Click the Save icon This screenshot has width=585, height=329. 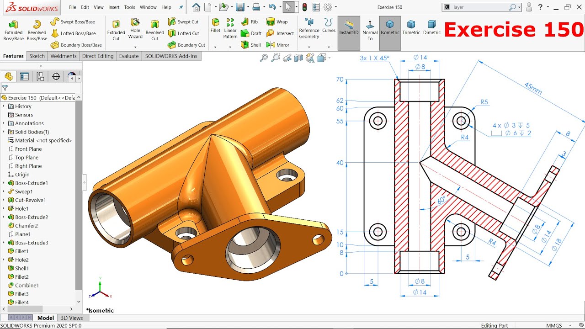[x=239, y=7]
